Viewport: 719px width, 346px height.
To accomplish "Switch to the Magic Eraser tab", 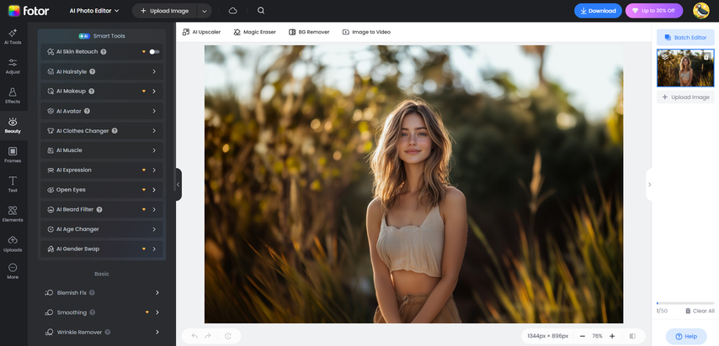I will [254, 32].
